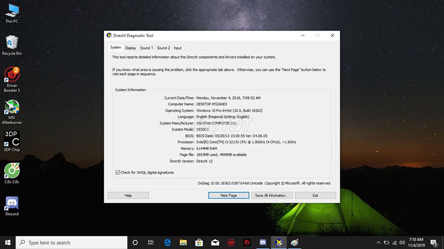Open the Mail app from taskbar
The image size is (444, 249).
coord(215,243)
